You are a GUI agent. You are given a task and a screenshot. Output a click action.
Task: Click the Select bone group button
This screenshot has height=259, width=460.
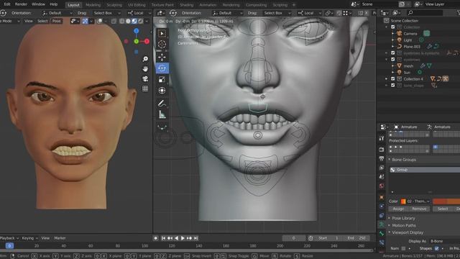[443, 209]
